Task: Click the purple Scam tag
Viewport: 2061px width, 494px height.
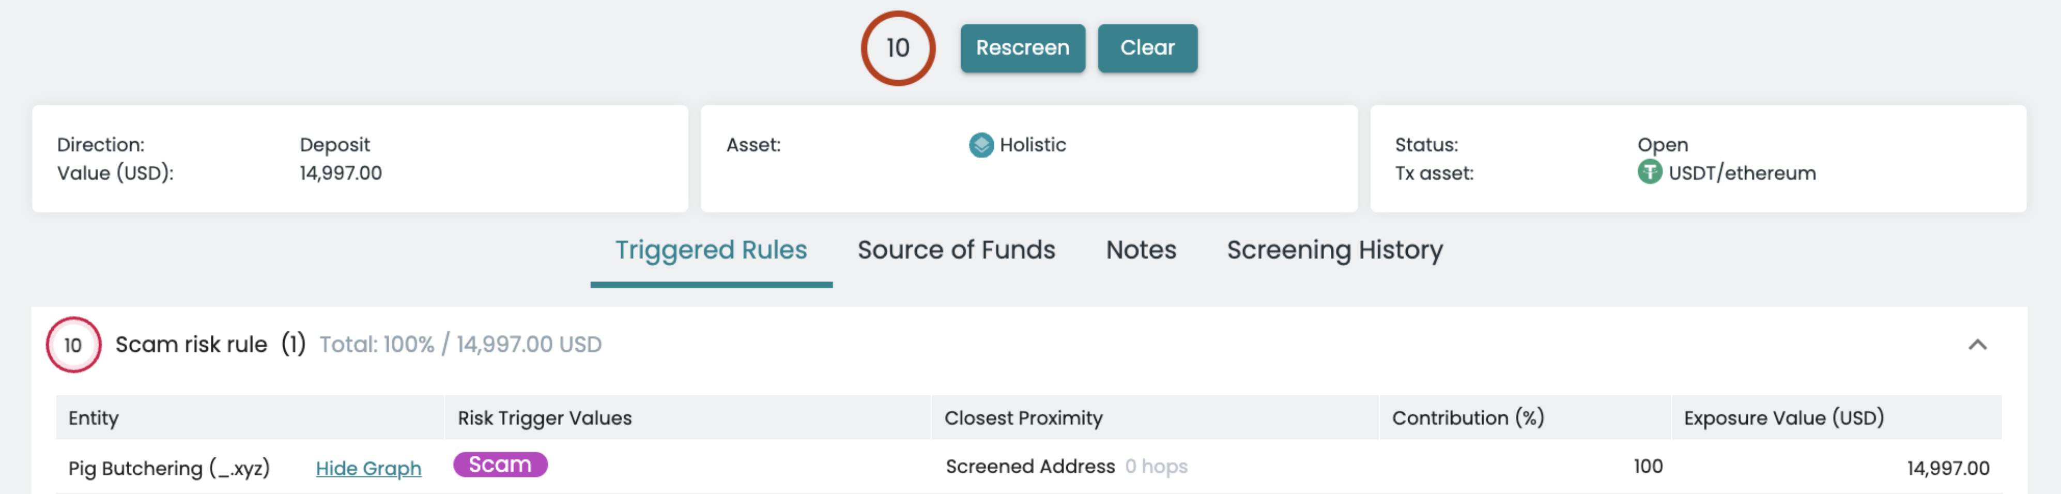Action: 500,465
